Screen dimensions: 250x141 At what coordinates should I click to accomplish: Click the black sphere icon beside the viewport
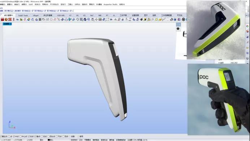coord(178,29)
